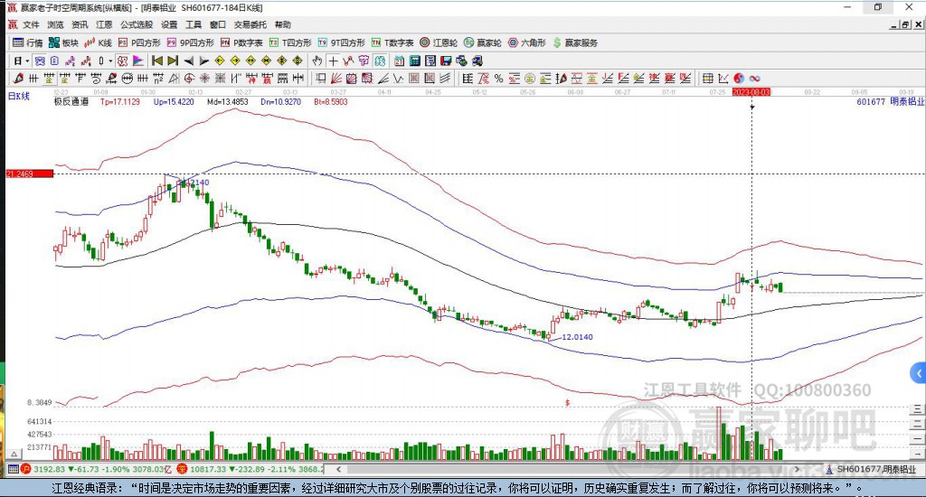The width and height of the screenshot is (926, 497).
Task: Click the colorful triangle play icon
Action: point(138,61)
